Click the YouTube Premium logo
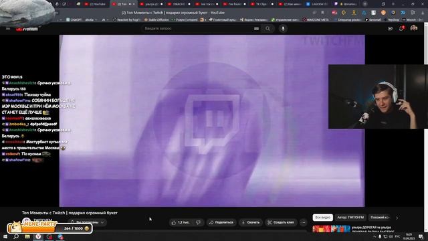428x241 pixels. [27, 29]
